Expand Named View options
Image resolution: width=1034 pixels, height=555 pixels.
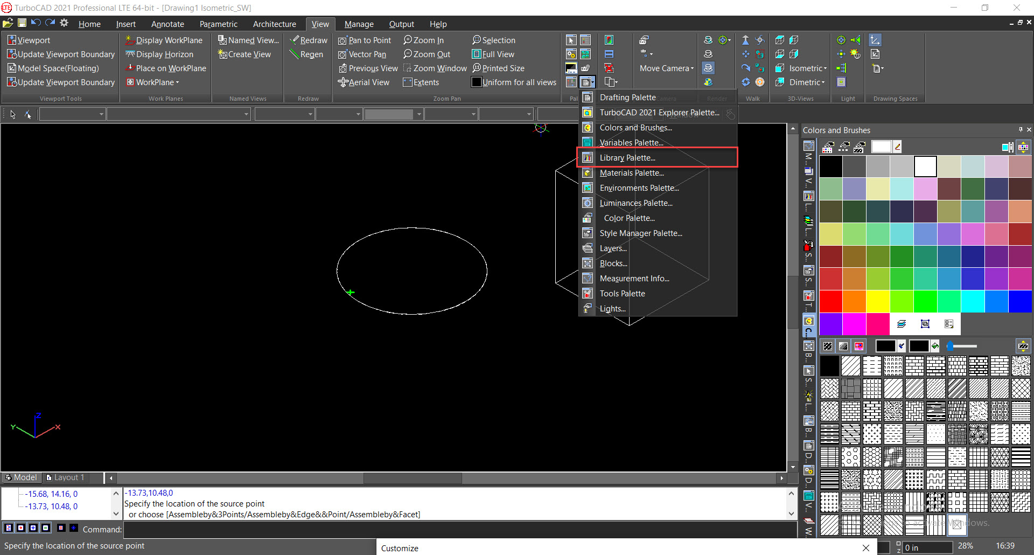(x=248, y=40)
